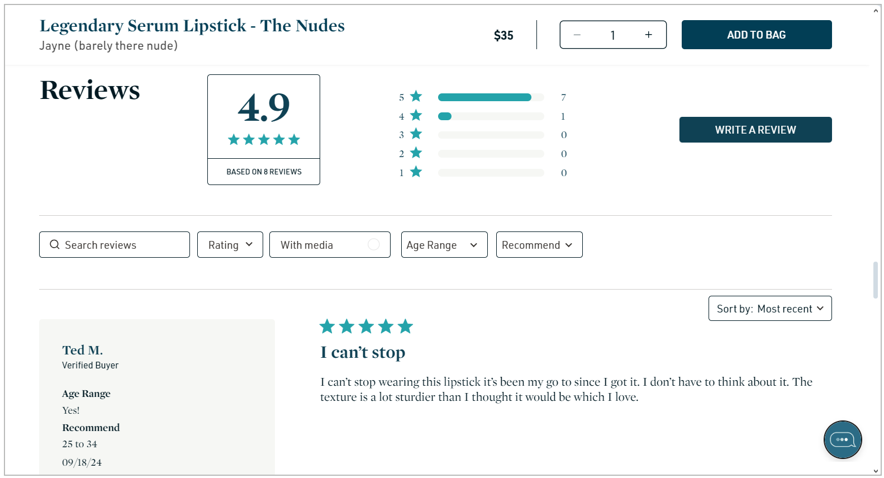
Task: Click the star beside the 1-star row
Action: tap(415, 172)
